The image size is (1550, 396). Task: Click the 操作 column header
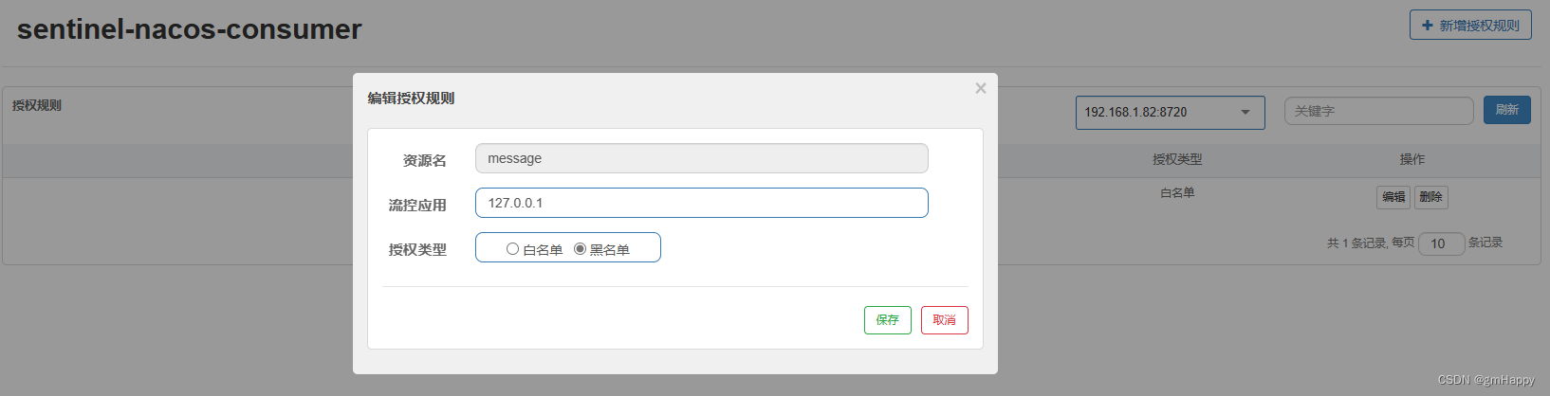click(1412, 159)
